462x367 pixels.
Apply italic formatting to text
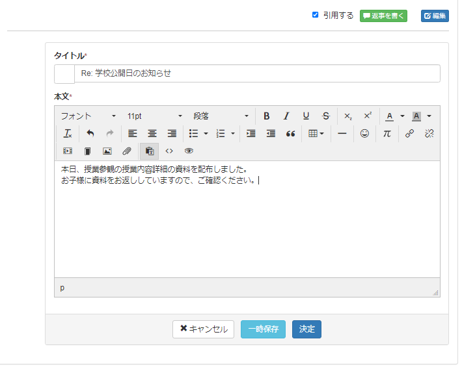pos(286,116)
